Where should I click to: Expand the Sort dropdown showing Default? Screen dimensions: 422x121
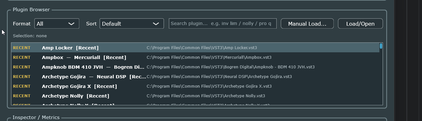tap(131, 23)
